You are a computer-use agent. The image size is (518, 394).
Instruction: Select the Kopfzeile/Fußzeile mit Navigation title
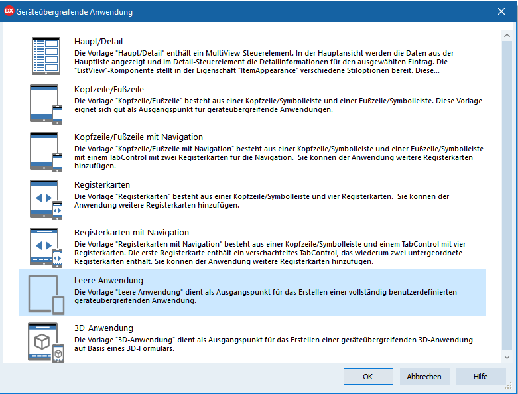139,137
